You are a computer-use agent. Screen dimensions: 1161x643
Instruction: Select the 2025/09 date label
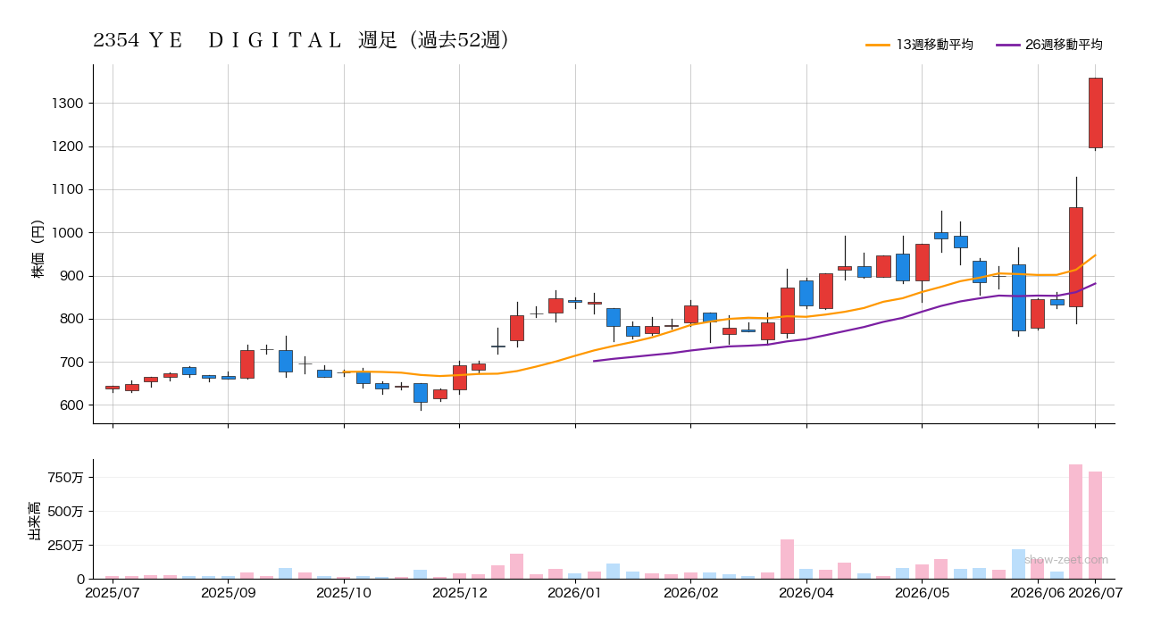click(228, 592)
